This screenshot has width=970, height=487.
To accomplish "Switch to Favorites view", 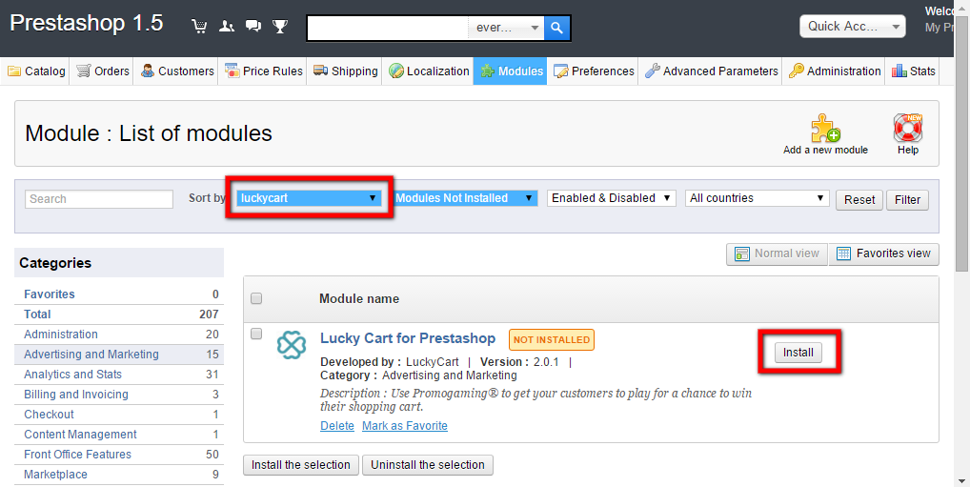I will [883, 254].
